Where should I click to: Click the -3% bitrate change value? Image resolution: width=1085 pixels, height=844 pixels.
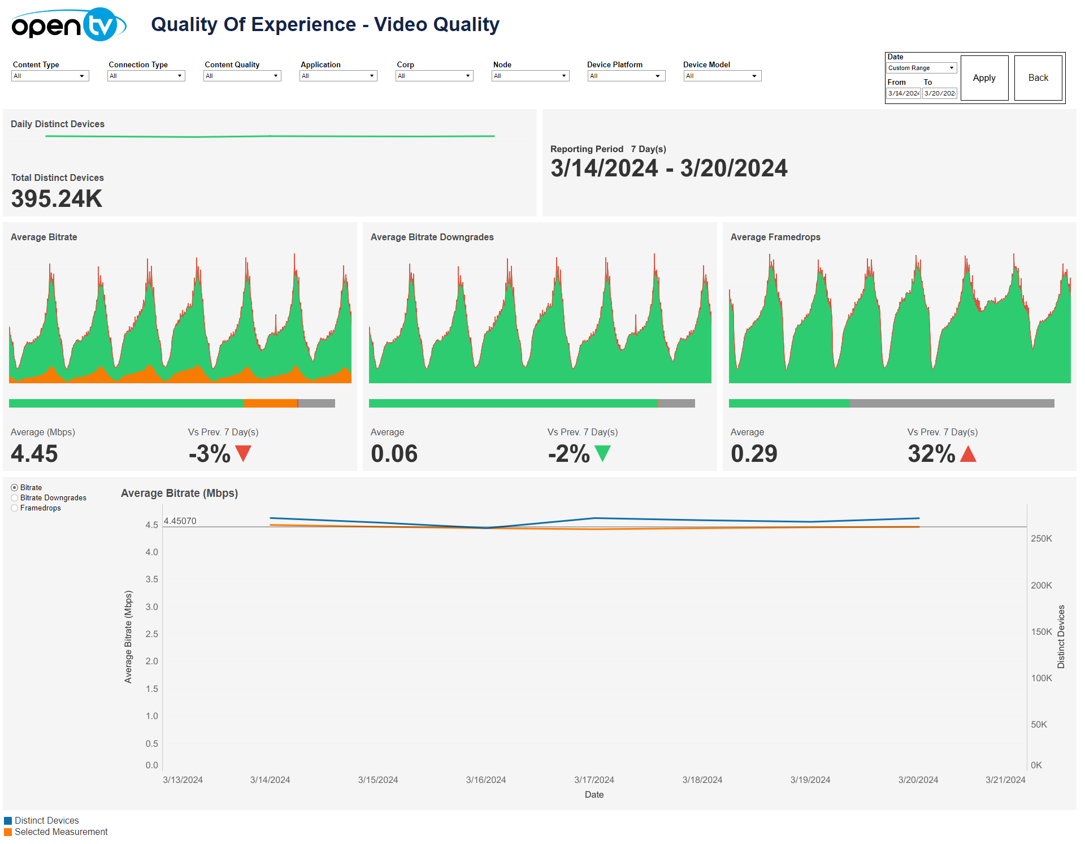(210, 453)
